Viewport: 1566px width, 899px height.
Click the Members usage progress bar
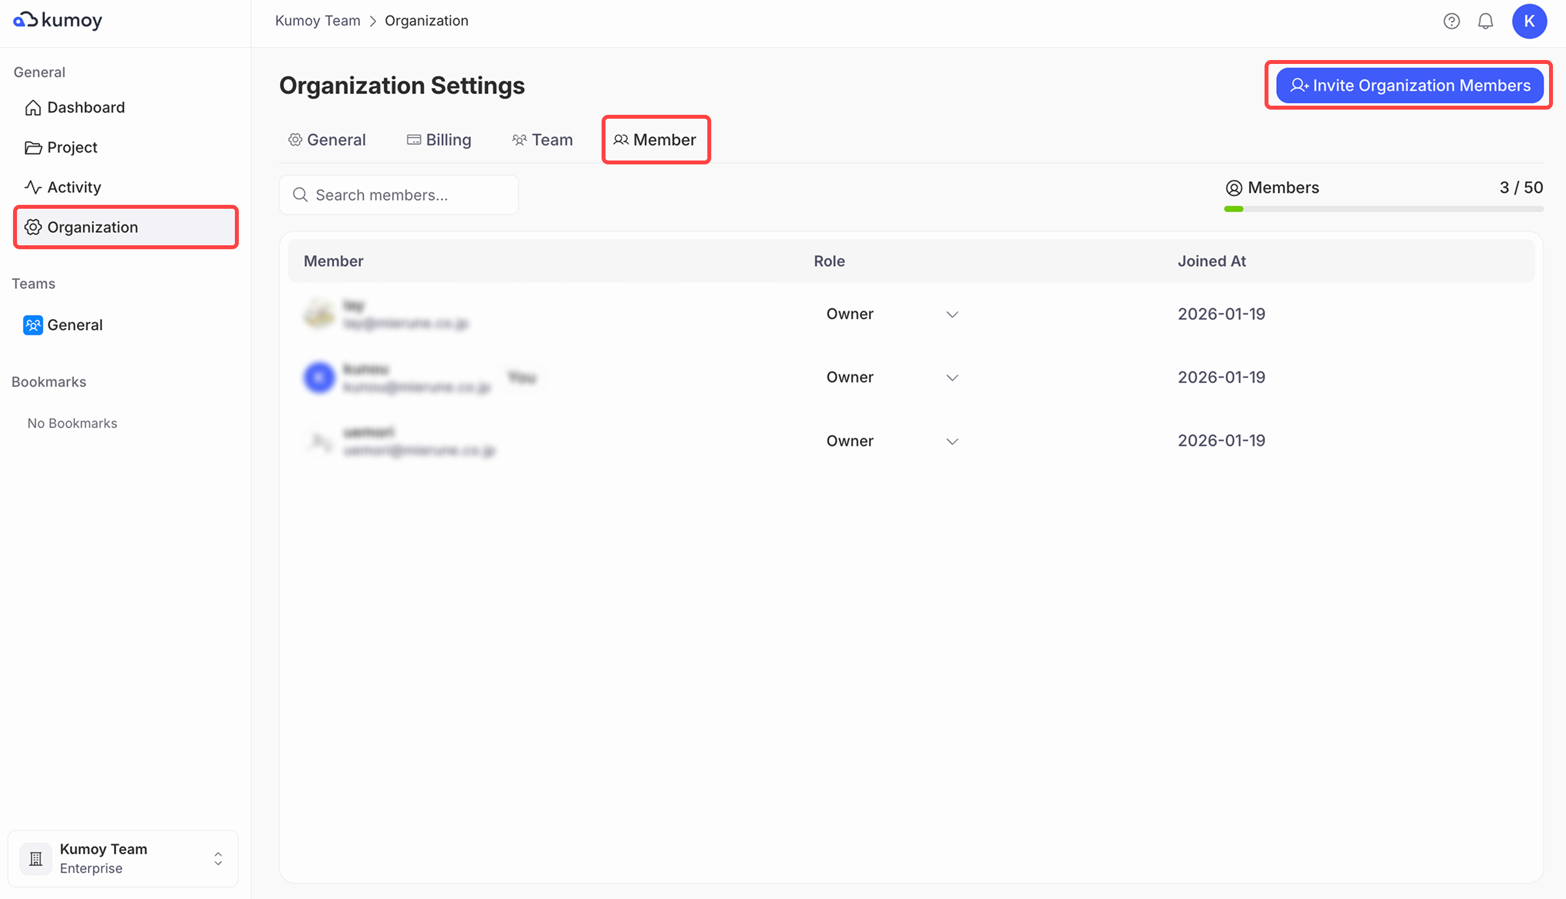coord(1383,209)
